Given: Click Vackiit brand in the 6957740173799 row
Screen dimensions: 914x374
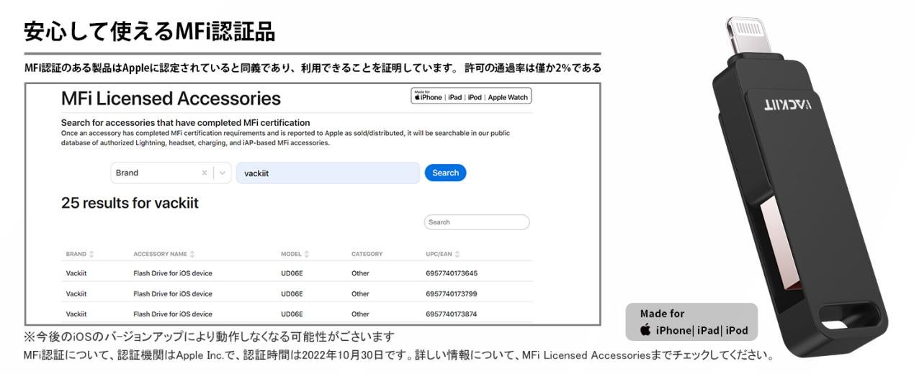Looking at the screenshot, I should pos(76,293).
